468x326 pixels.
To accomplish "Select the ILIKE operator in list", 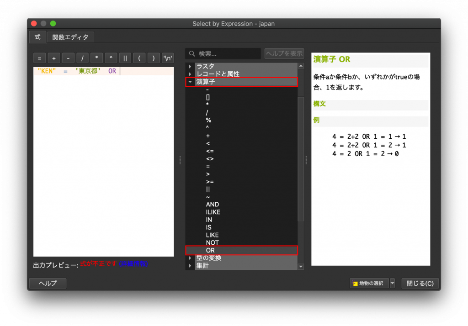I will 213,212.
